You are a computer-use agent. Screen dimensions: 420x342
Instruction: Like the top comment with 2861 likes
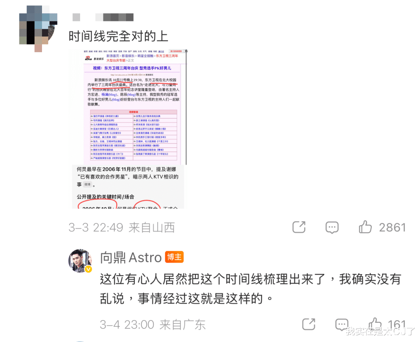(x=365, y=227)
